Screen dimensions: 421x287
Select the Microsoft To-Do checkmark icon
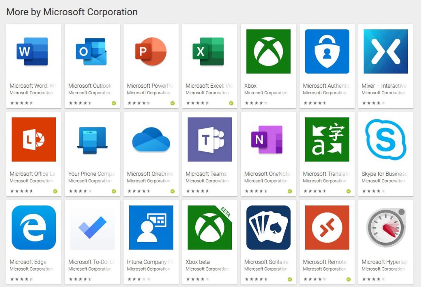[x=93, y=228]
